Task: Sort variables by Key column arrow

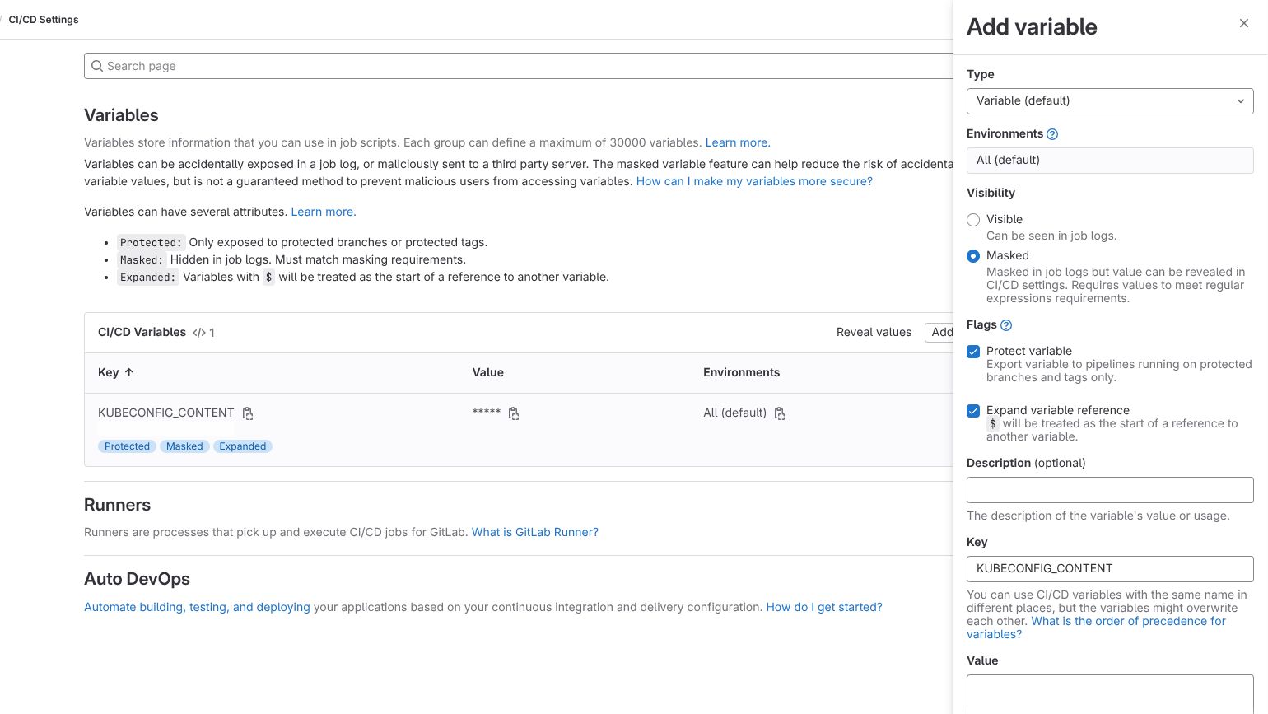Action: click(129, 372)
